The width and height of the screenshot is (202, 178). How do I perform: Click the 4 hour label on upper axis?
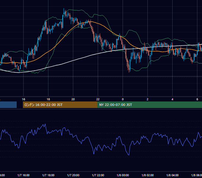[x=172, y=99]
